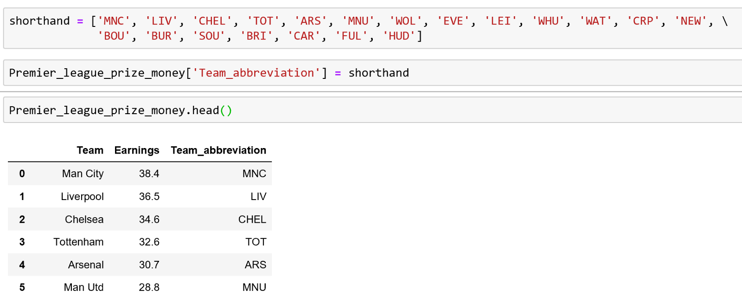The width and height of the screenshot is (742, 297).
Task: Click the Team column header
Action: pos(90,150)
